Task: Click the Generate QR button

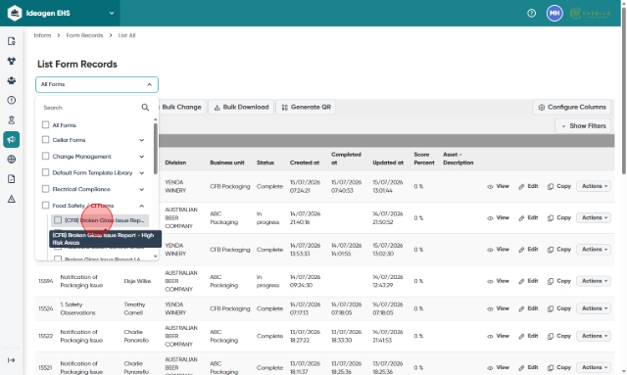Action: click(306, 107)
